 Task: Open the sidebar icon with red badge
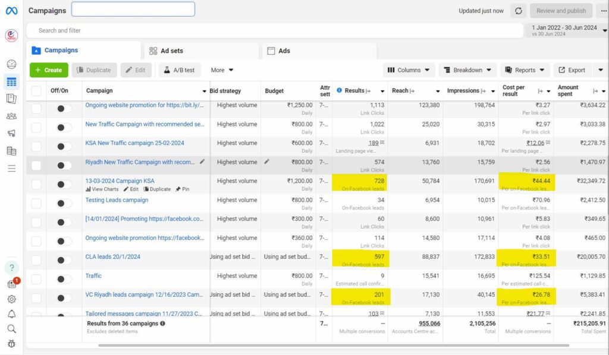point(12,284)
